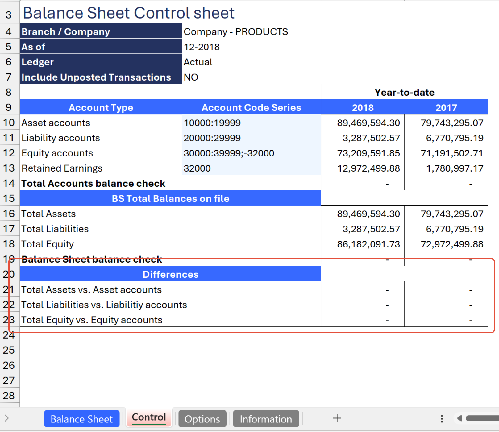Select the 73,209,591.85 Equity accounts cell
Viewport: 499px width, 432px height.
pyautogui.click(x=363, y=153)
